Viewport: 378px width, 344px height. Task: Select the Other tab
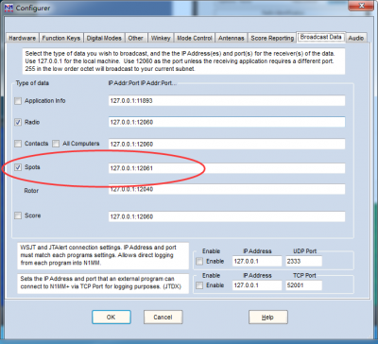click(135, 38)
